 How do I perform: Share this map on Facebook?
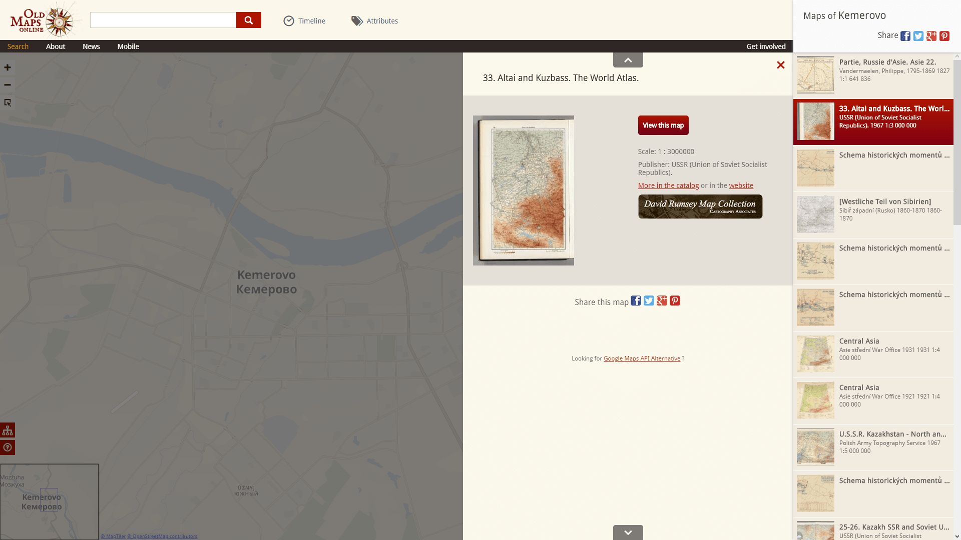pyautogui.click(x=636, y=301)
